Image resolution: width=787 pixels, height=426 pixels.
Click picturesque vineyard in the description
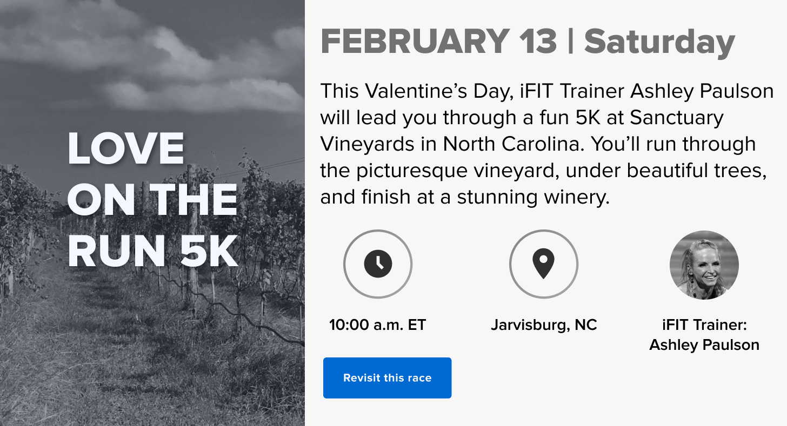click(465, 171)
